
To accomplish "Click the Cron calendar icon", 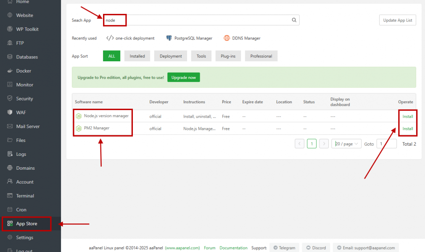I will click(10, 210).
